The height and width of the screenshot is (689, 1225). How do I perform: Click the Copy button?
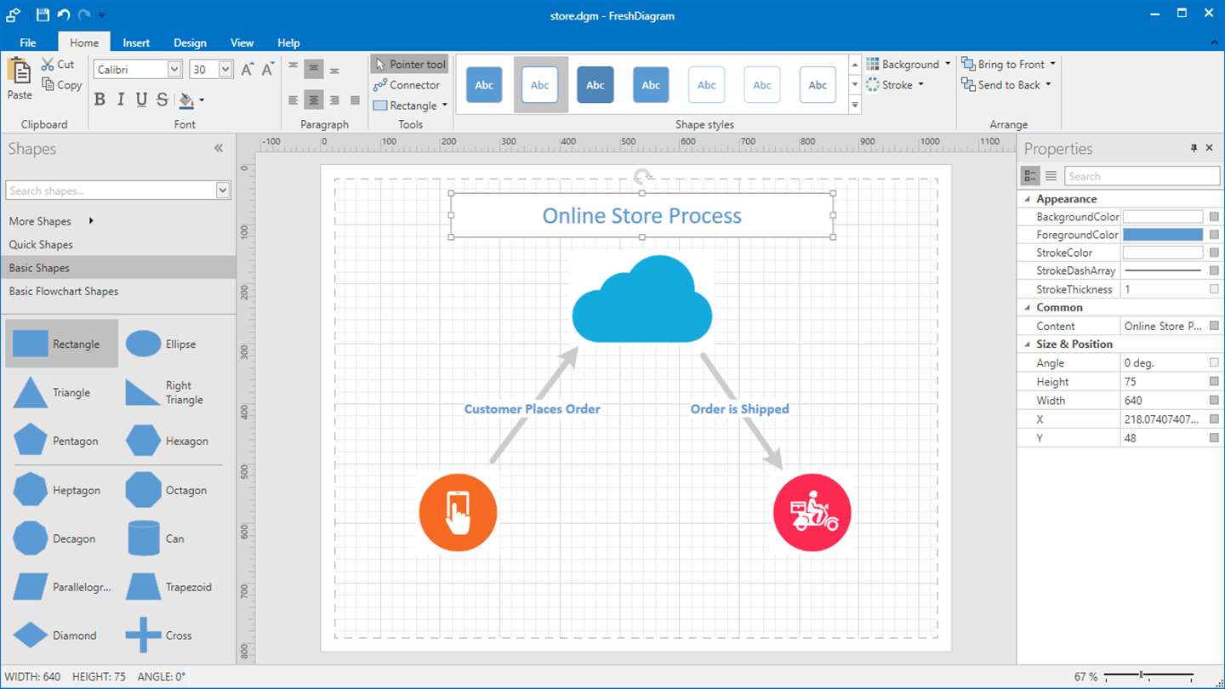(61, 85)
